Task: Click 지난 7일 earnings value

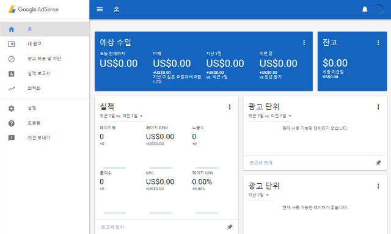Action: click(225, 64)
